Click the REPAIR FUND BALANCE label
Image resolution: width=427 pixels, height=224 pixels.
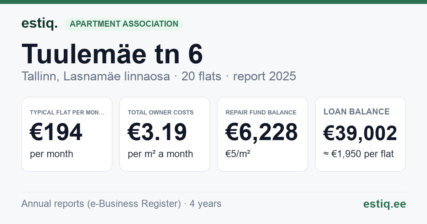coord(261,112)
